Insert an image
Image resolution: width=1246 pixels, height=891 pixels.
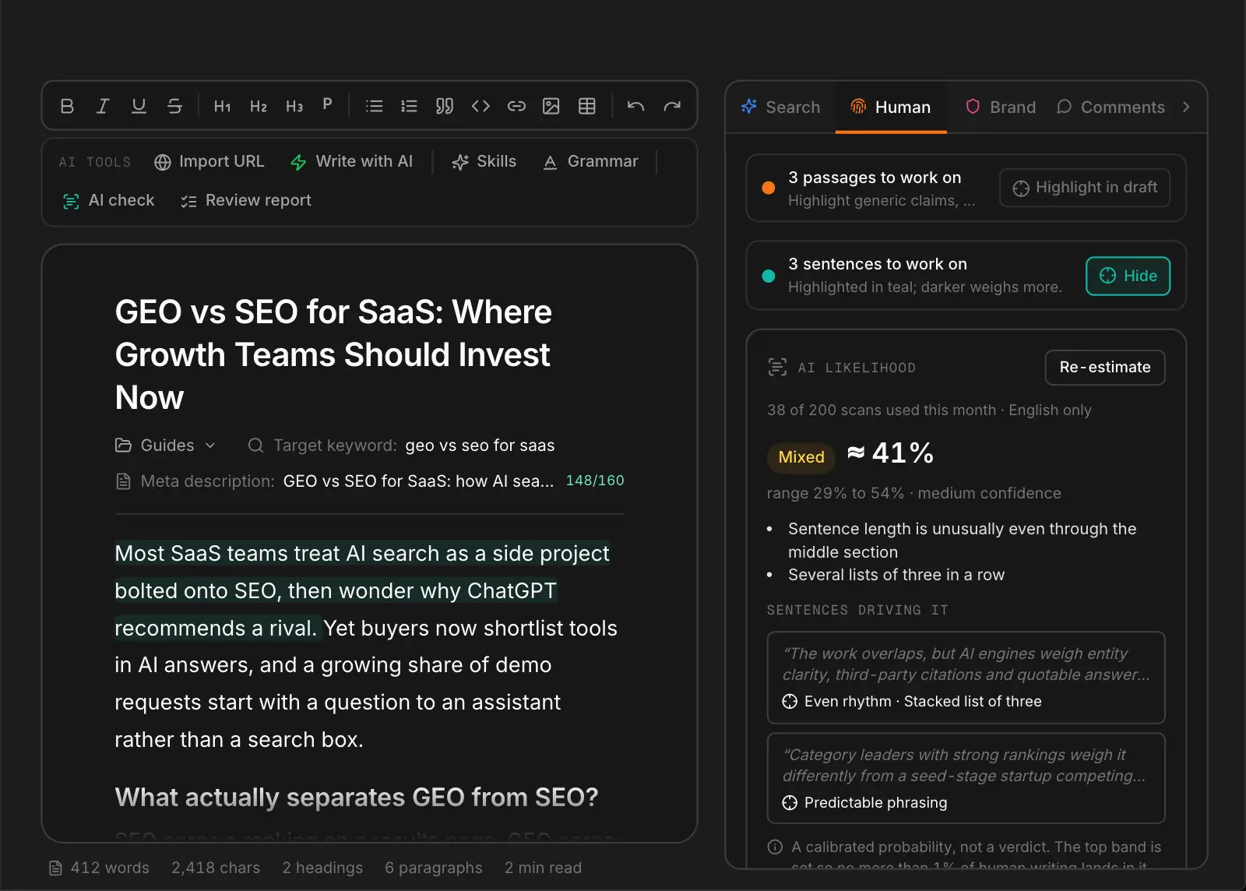pyautogui.click(x=551, y=106)
